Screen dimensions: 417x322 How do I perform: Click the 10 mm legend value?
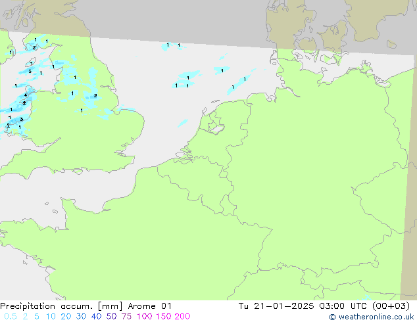[51, 317]
